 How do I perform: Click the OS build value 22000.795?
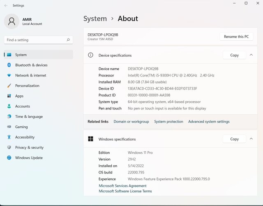click(x=136, y=172)
